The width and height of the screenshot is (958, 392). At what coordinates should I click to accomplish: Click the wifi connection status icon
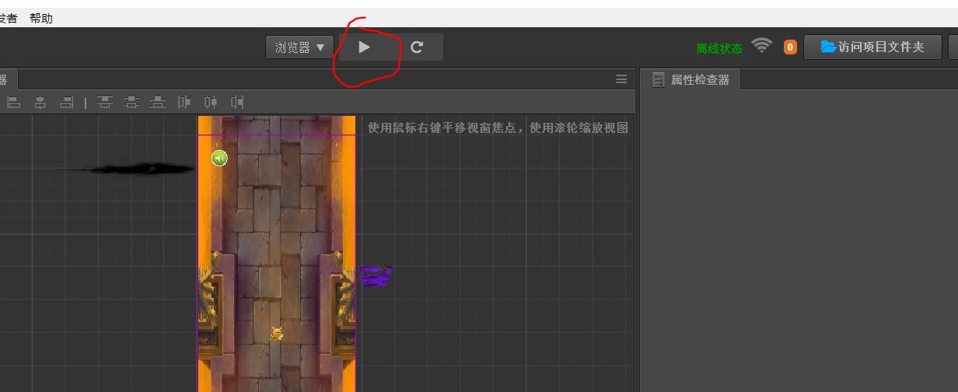click(x=762, y=46)
